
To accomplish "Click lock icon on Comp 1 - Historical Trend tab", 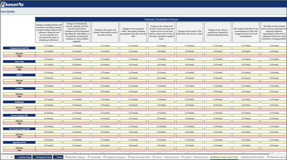I will point(154,157).
